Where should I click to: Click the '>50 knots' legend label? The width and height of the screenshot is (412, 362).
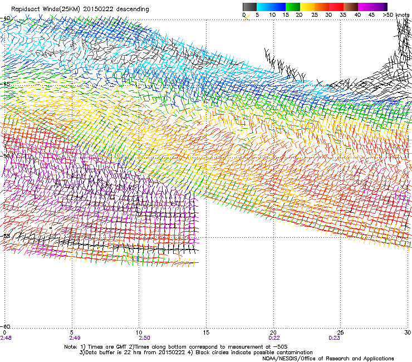point(396,15)
